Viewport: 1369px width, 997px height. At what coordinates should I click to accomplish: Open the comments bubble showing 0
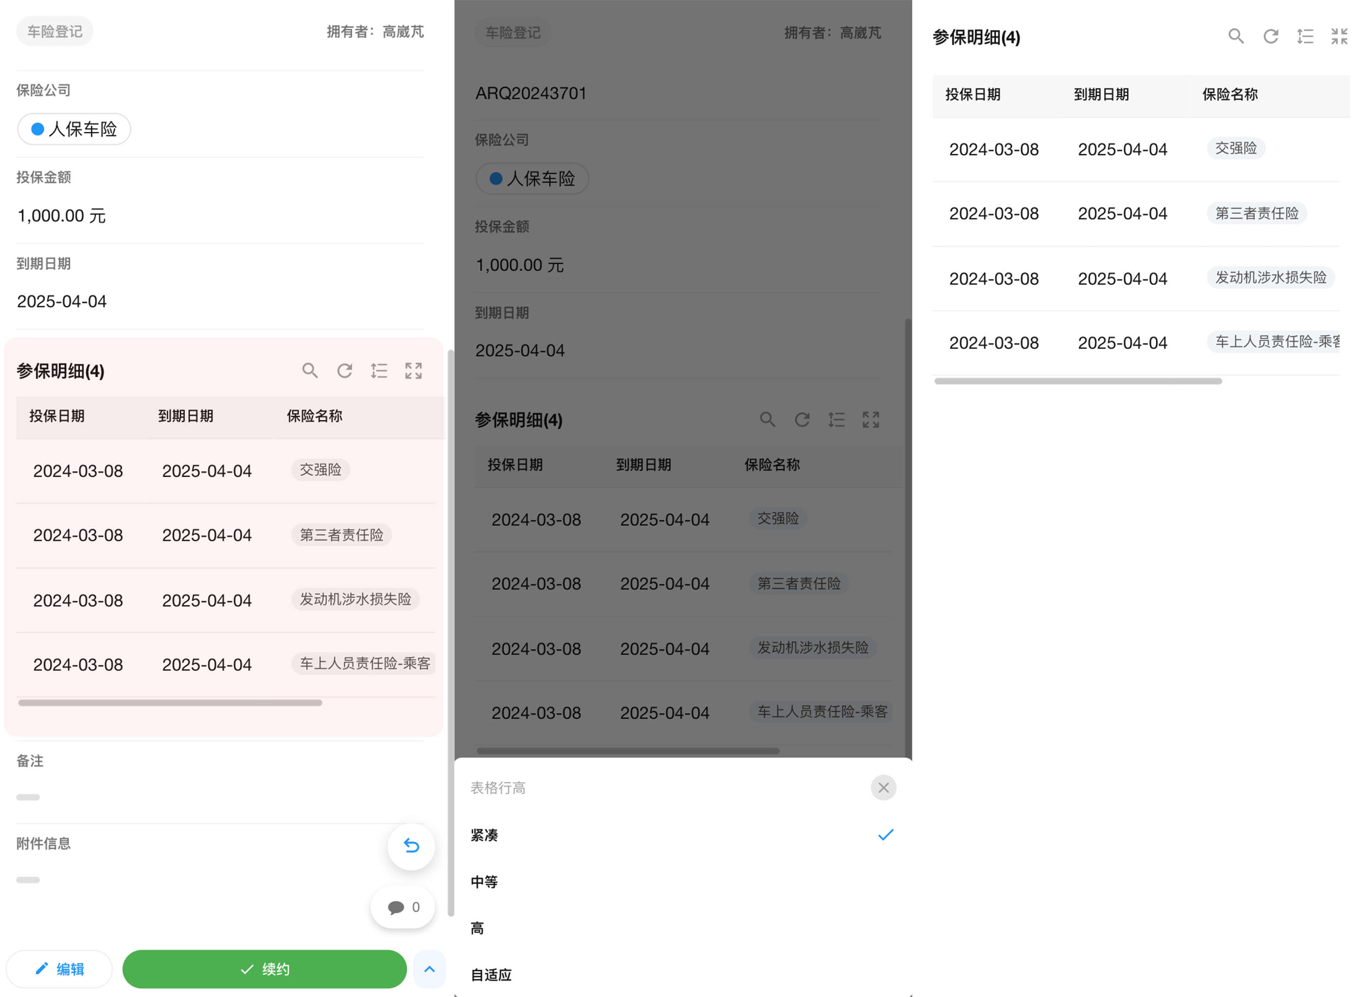click(403, 907)
